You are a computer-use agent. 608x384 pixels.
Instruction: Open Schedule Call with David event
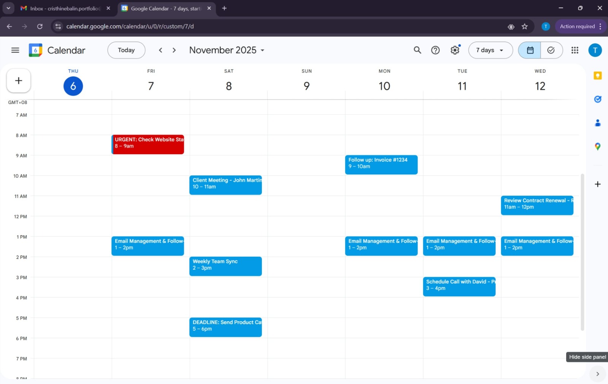(459, 287)
